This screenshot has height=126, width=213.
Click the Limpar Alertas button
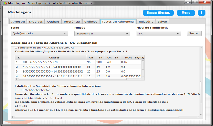(158, 13)
